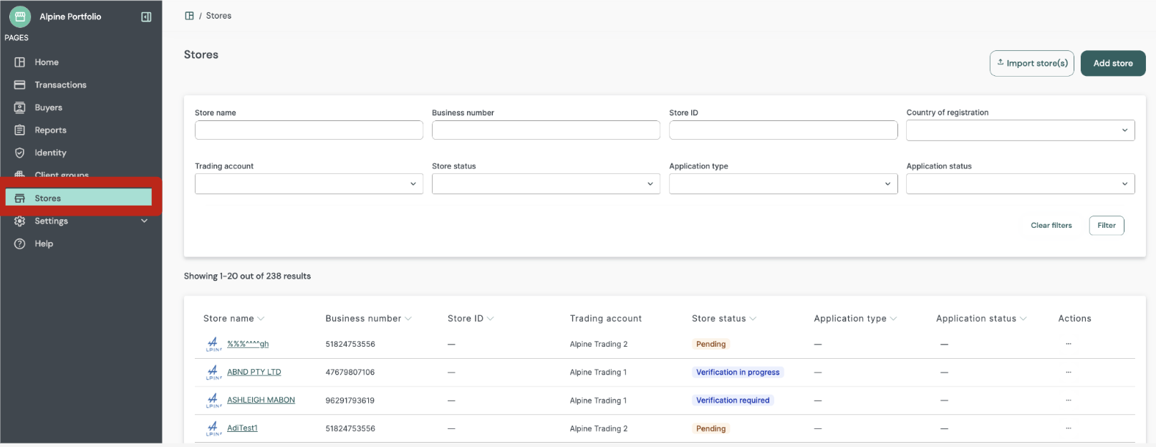Click the ASHLEIGH MABON store logo
Screen dimensions: 1156x447
click(x=213, y=400)
